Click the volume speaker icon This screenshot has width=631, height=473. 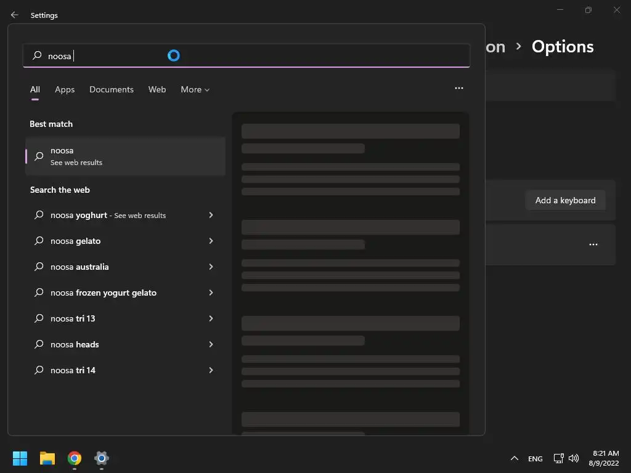[x=574, y=458]
